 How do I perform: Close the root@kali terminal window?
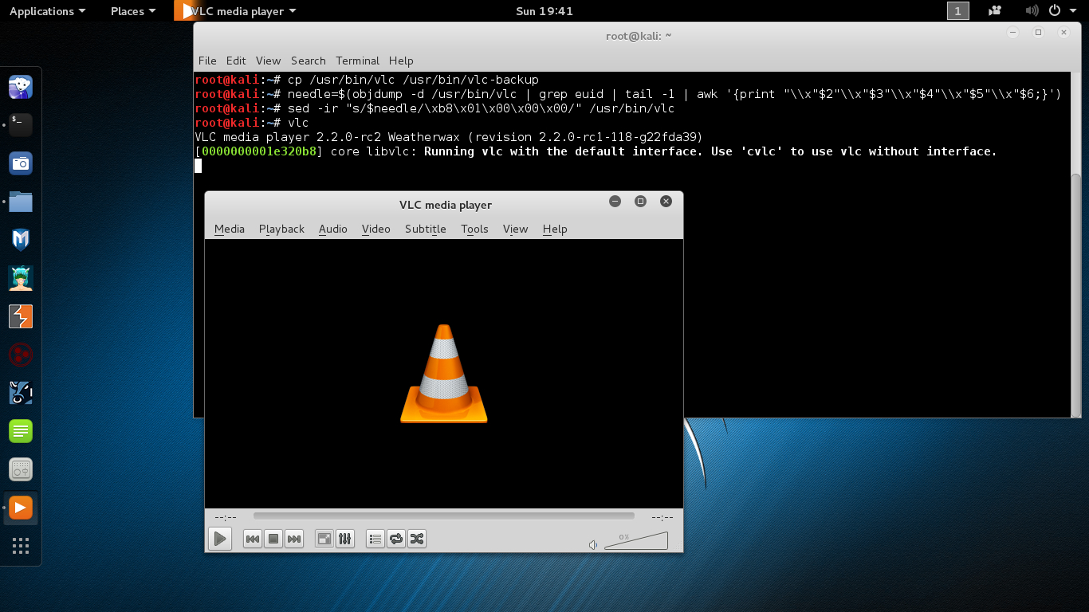[1063, 33]
